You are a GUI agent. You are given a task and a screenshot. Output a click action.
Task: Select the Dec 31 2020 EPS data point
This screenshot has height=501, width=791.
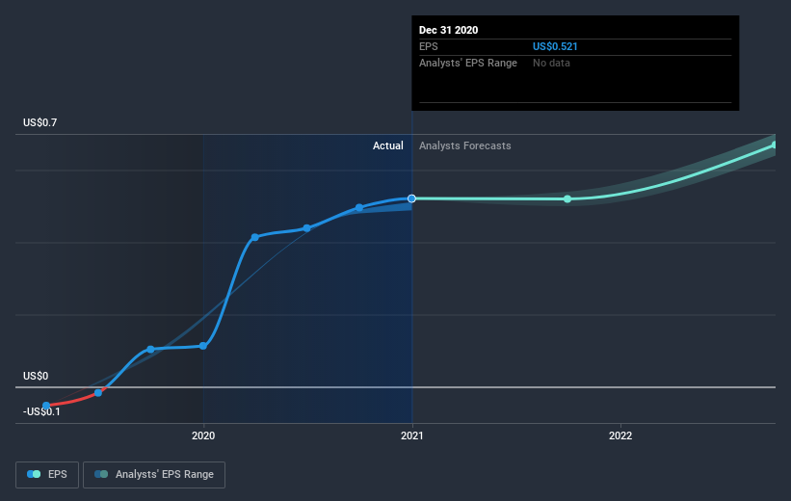click(x=411, y=198)
